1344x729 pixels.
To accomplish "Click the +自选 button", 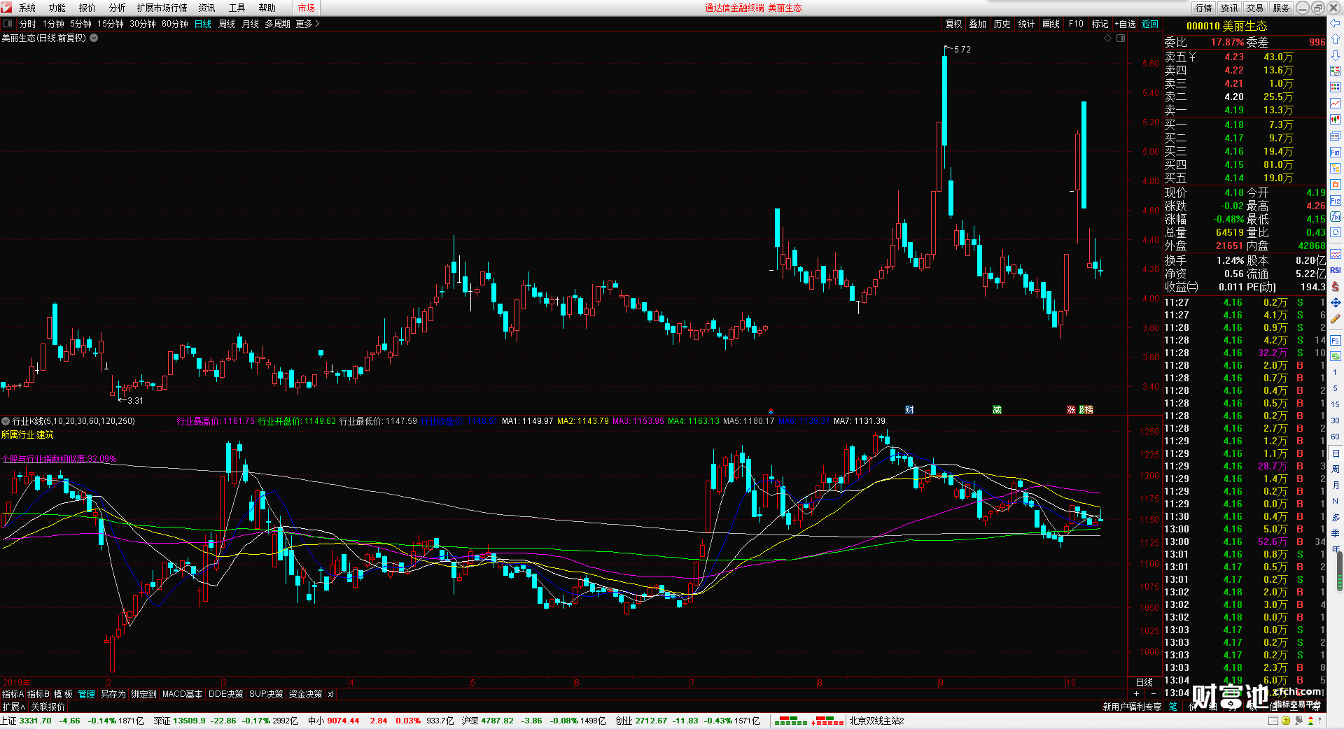I will [x=1125, y=24].
